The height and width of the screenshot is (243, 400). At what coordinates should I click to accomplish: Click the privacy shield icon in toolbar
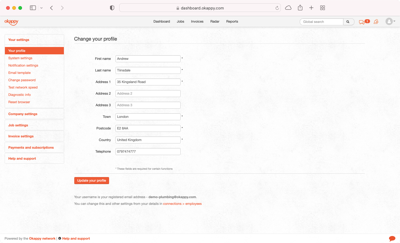click(x=112, y=8)
